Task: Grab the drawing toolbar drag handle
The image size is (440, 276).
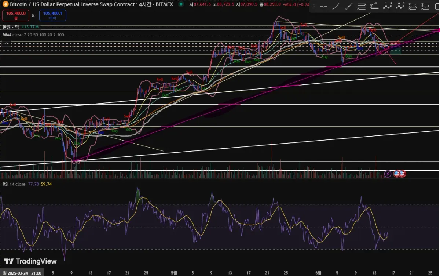Action: pos(313,6)
